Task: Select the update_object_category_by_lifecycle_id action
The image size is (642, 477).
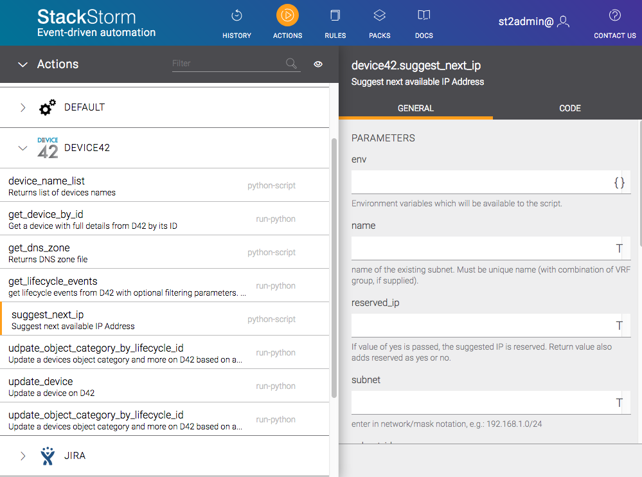Action: coord(165,419)
